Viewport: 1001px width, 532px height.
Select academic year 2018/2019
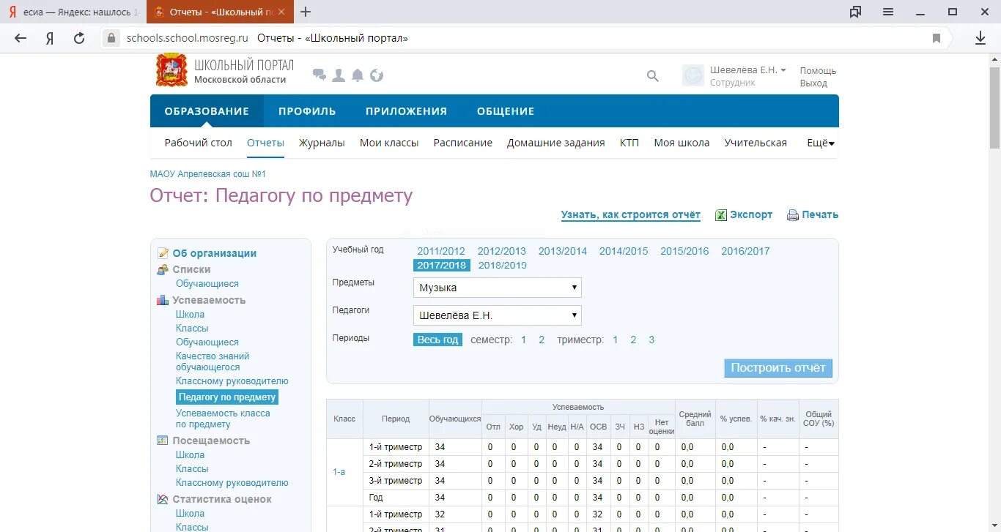[x=502, y=266]
